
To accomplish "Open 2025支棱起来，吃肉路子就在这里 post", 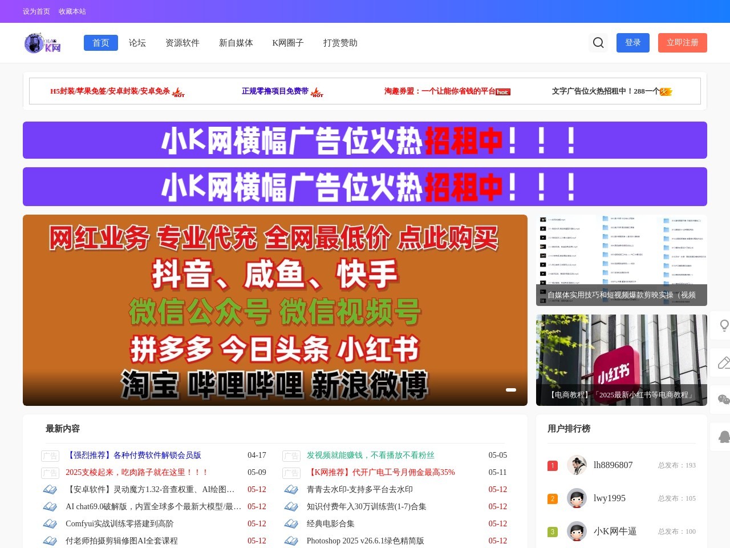I will click(137, 473).
